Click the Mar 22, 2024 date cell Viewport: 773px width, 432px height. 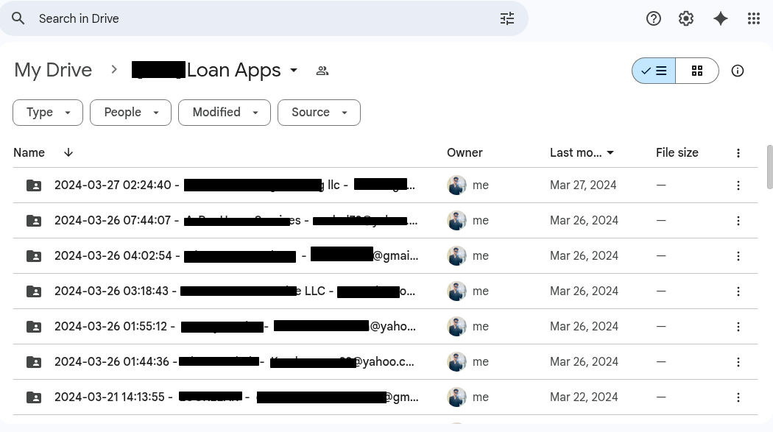(x=584, y=397)
